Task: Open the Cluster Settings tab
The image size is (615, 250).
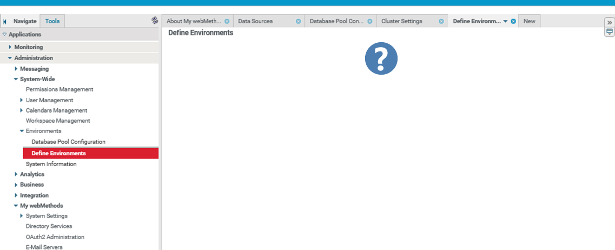Action: 402,21
